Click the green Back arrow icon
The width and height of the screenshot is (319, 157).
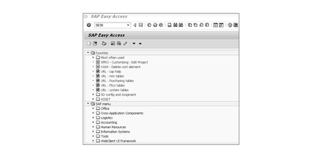149,25
